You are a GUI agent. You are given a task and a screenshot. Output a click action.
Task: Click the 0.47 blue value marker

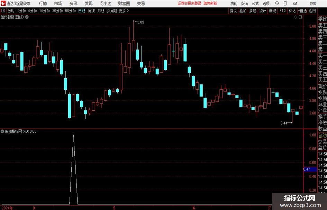[310, 169]
